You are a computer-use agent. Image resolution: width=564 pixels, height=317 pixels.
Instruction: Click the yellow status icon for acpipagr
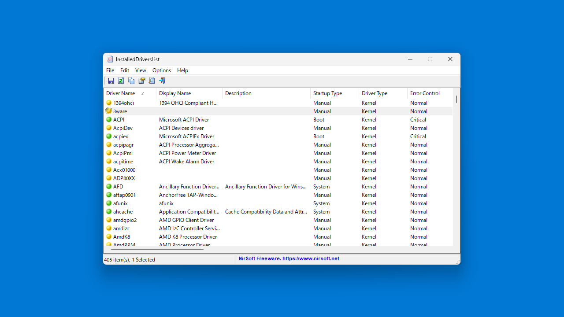[x=109, y=144]
